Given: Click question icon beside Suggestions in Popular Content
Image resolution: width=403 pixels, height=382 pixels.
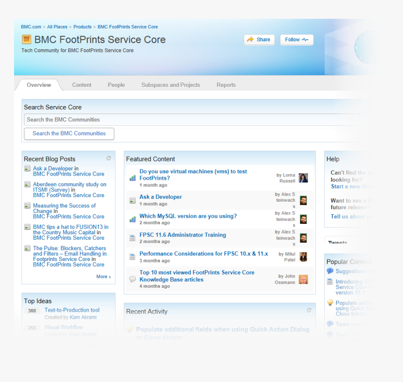Looking at the screenshot, I should (x=330, y=271).
